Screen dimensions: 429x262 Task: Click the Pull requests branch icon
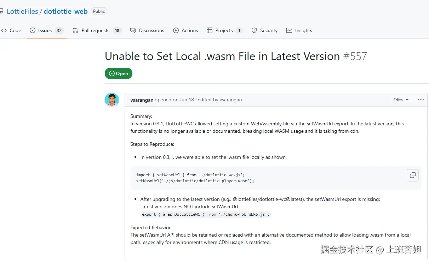click(x=75, y=30)
